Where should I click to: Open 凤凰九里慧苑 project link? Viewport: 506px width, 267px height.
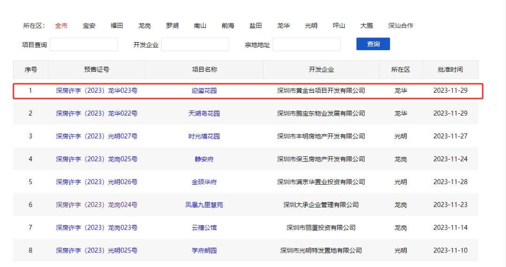coord(204,205)
